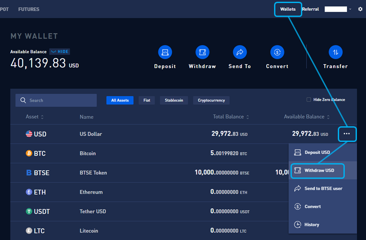Screen dimensions: 366x240
Task: Click the 0.00000000 ETH total balance
Action: point(229,192)
